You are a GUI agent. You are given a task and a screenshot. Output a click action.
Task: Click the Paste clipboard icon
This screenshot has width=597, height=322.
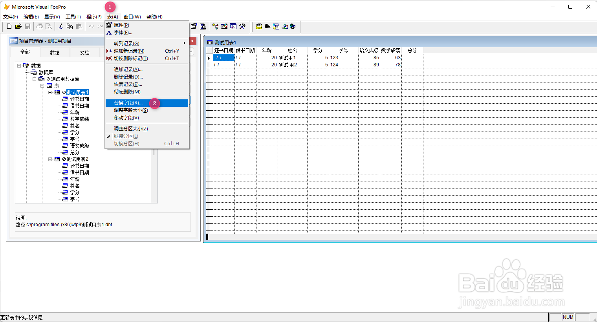[x=79, y=26]
